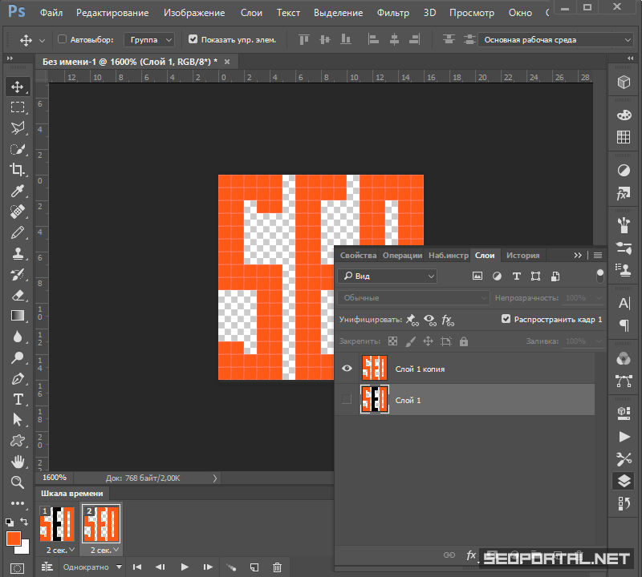Select the Zoom tool
This screenshot has height=577, width=642.
[x=17, y=482]
